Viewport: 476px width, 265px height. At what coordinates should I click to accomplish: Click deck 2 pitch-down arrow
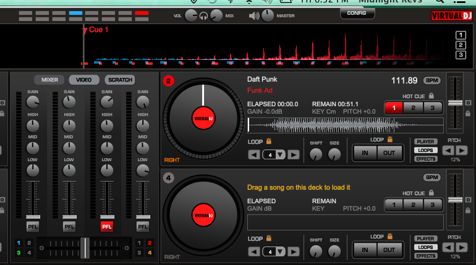click(449, 150)
